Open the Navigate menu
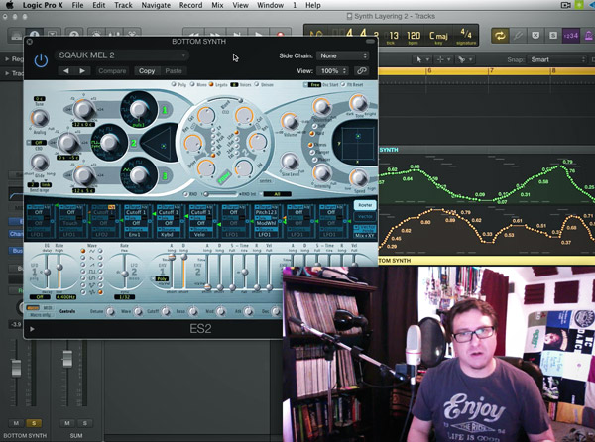 pos(156,5)
